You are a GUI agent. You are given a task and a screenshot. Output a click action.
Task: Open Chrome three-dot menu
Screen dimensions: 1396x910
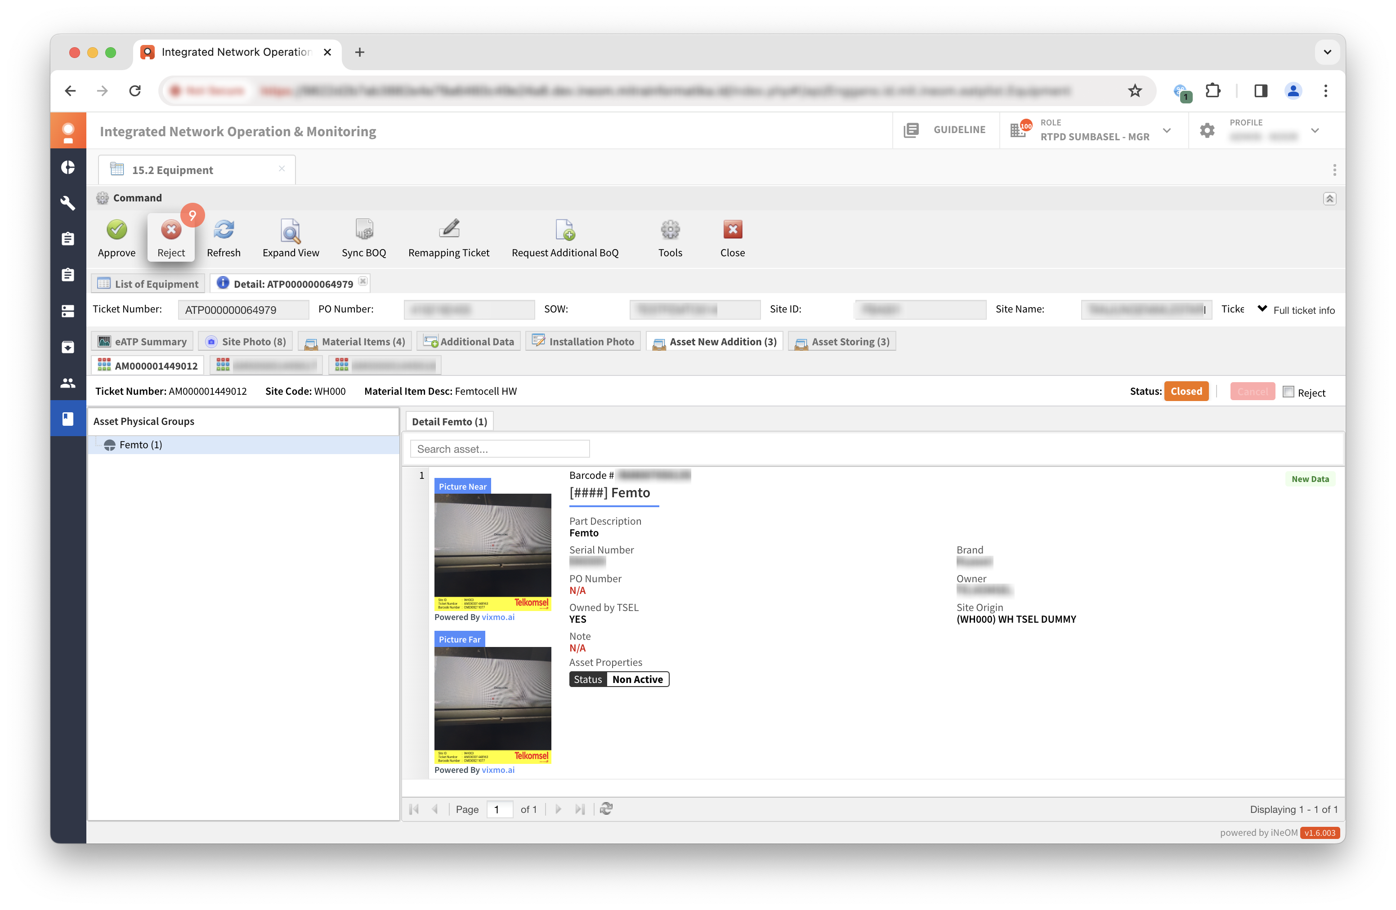pos(1325,91)
